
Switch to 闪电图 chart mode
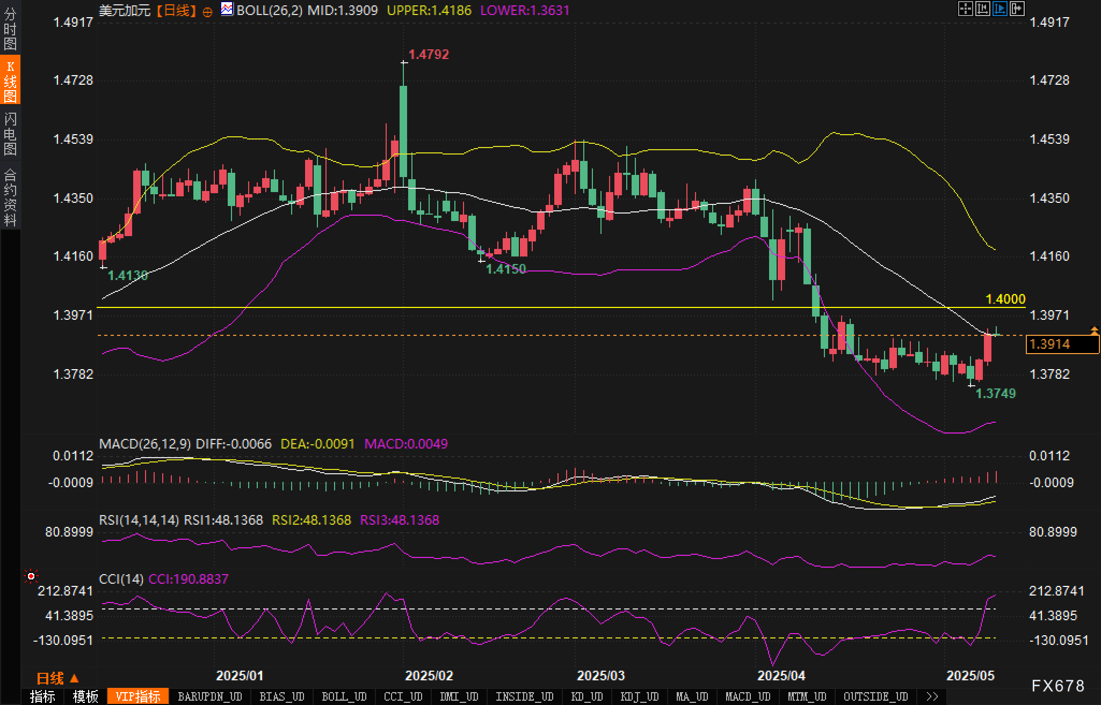(10, 133)
